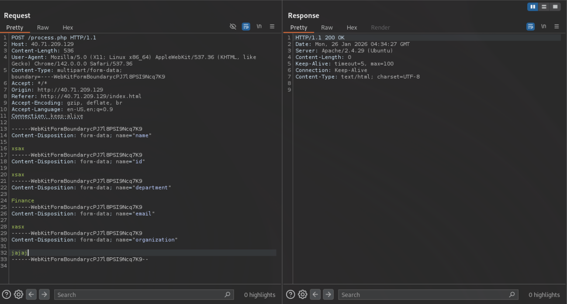Switch to combined tabbed layout view
The width and height of the screenshot is (567, 304).
point(555,7)
